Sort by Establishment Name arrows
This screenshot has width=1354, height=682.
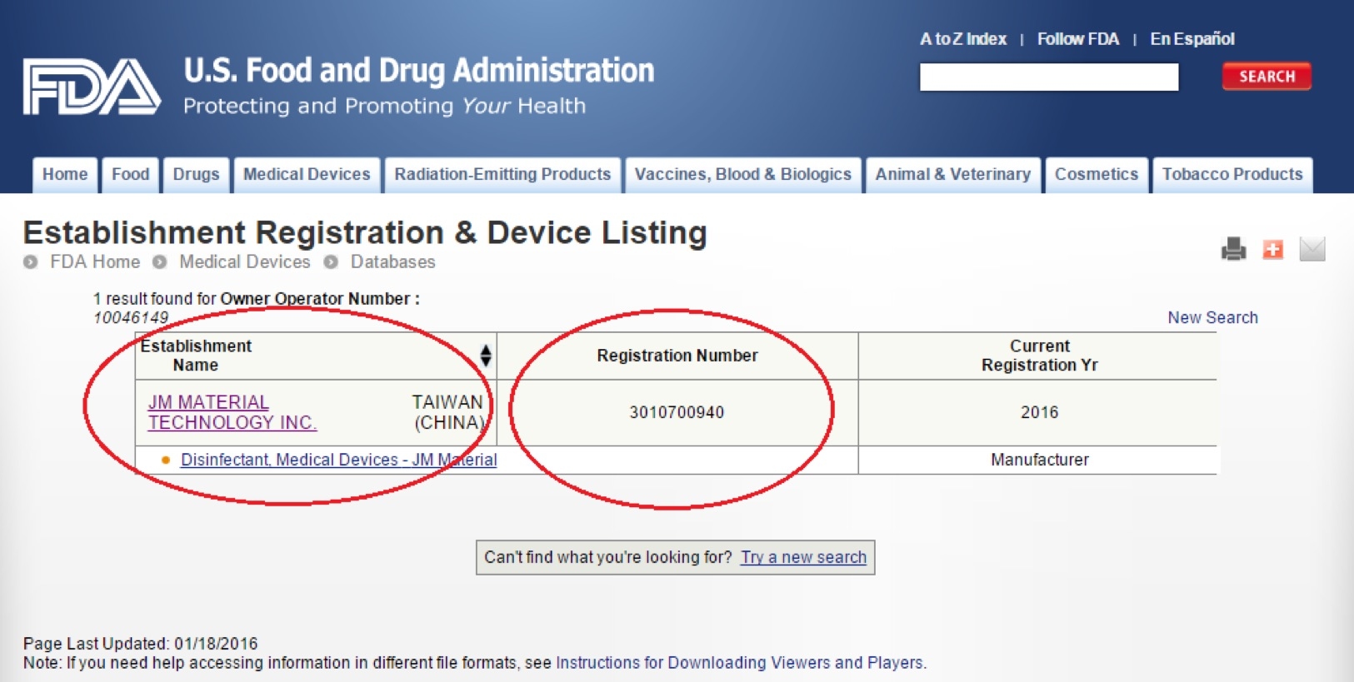[x=486, y=356]
